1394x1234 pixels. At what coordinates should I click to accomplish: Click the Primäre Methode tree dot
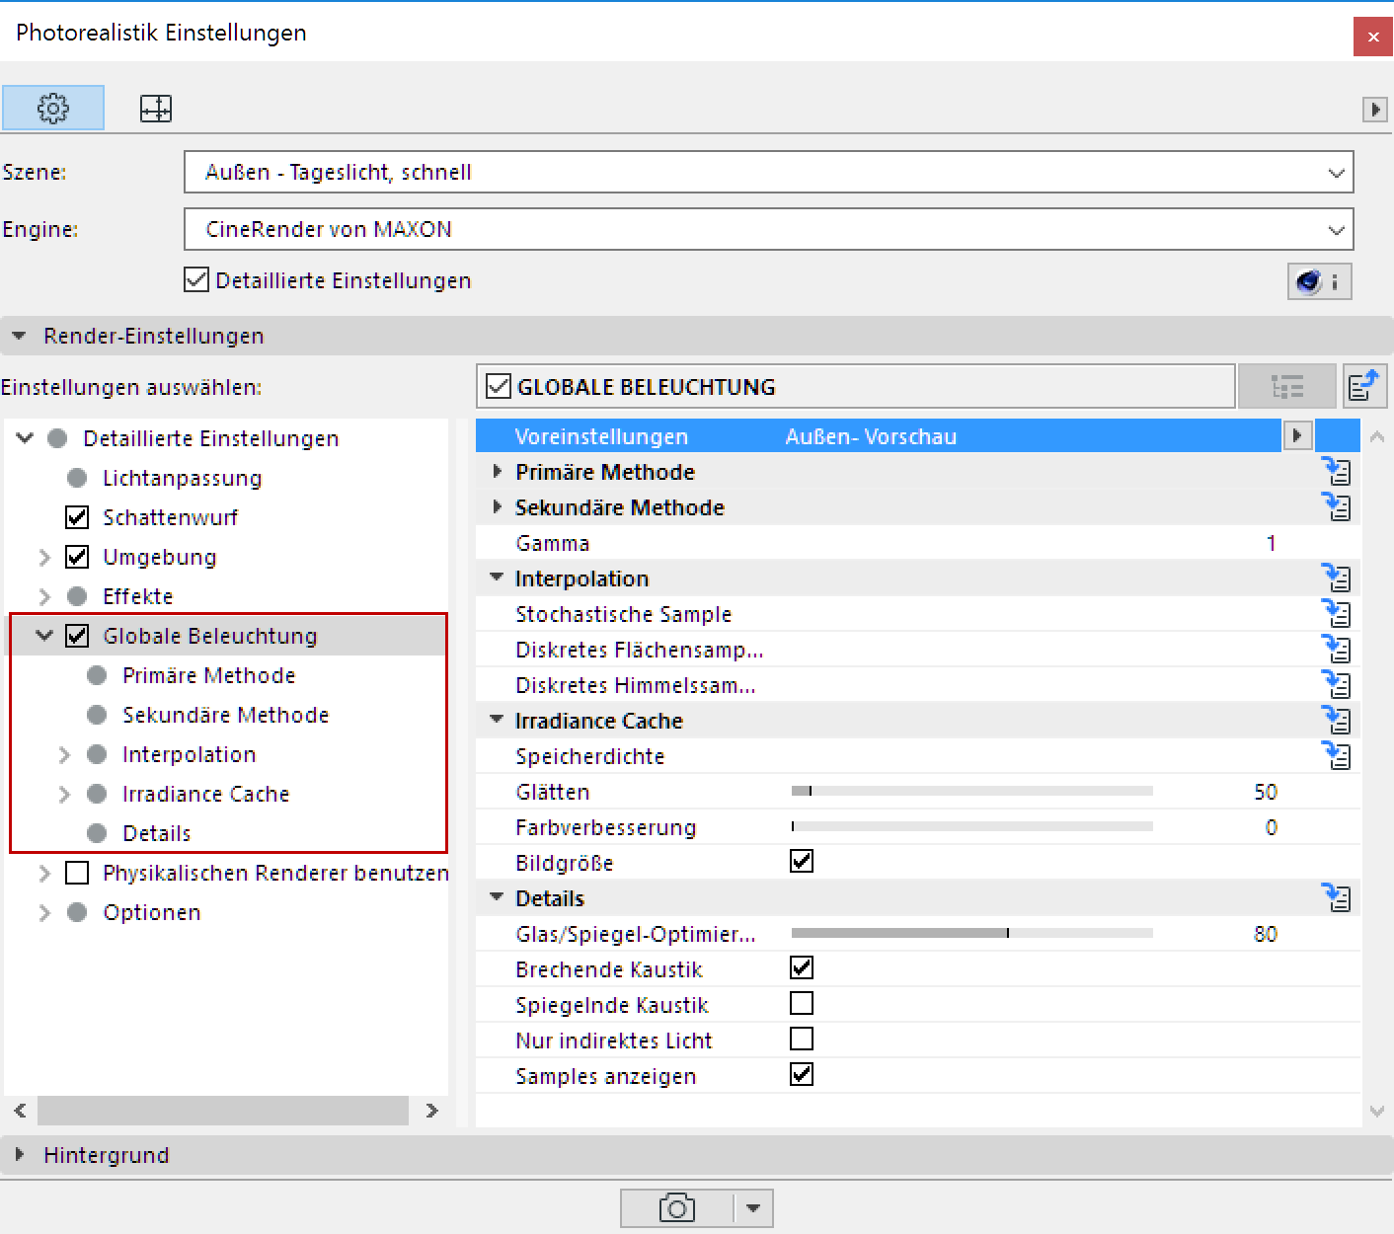pyautogui.click(x=97, y=675)
